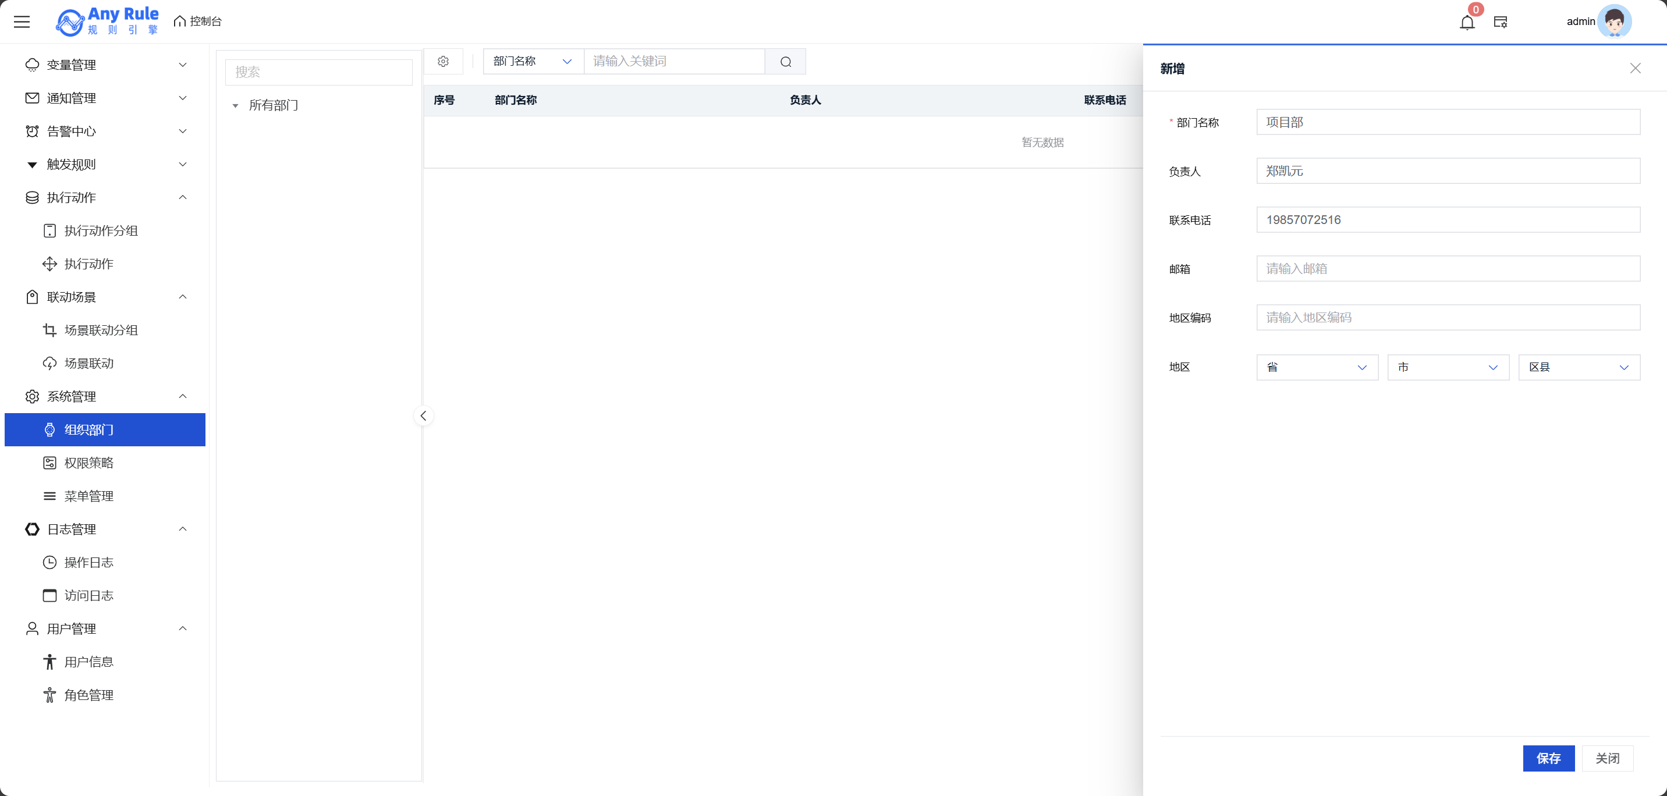Go to 角色管理 menu item
This screenshot has width=1667, height=796.
point(89,695)
